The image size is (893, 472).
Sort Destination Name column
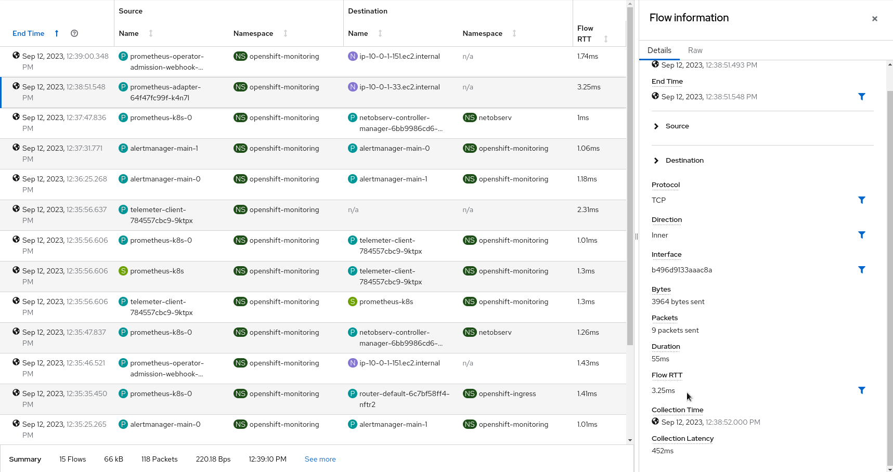point(380,33)
